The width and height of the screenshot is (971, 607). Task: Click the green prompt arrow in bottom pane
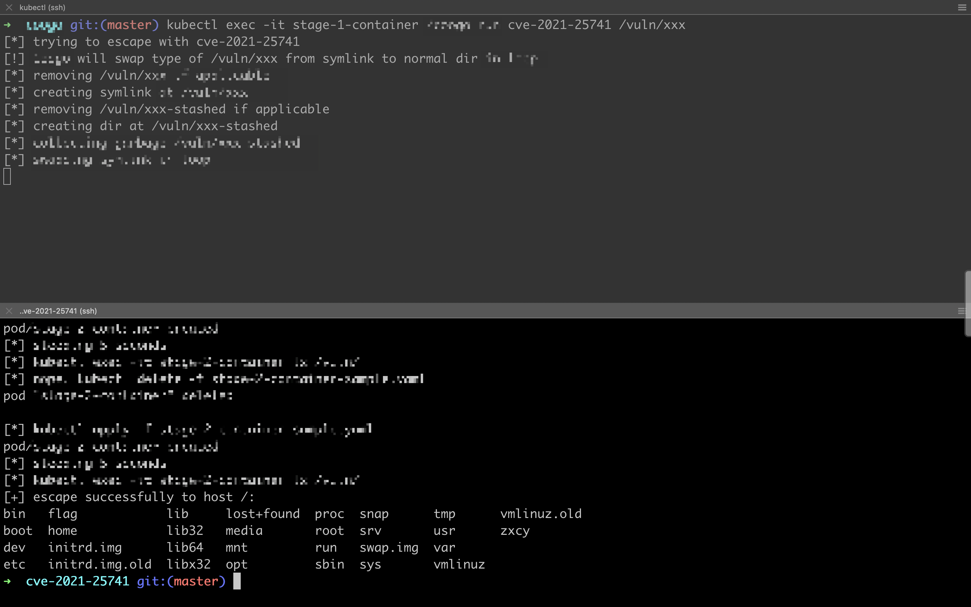(7, 581)
